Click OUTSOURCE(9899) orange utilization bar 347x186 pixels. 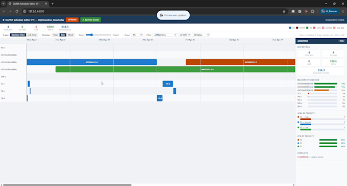click(x=321, y=90)
